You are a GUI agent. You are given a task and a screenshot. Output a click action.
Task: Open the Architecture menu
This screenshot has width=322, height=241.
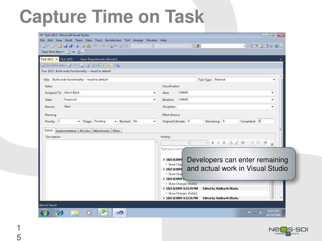[x=113, y=40]
